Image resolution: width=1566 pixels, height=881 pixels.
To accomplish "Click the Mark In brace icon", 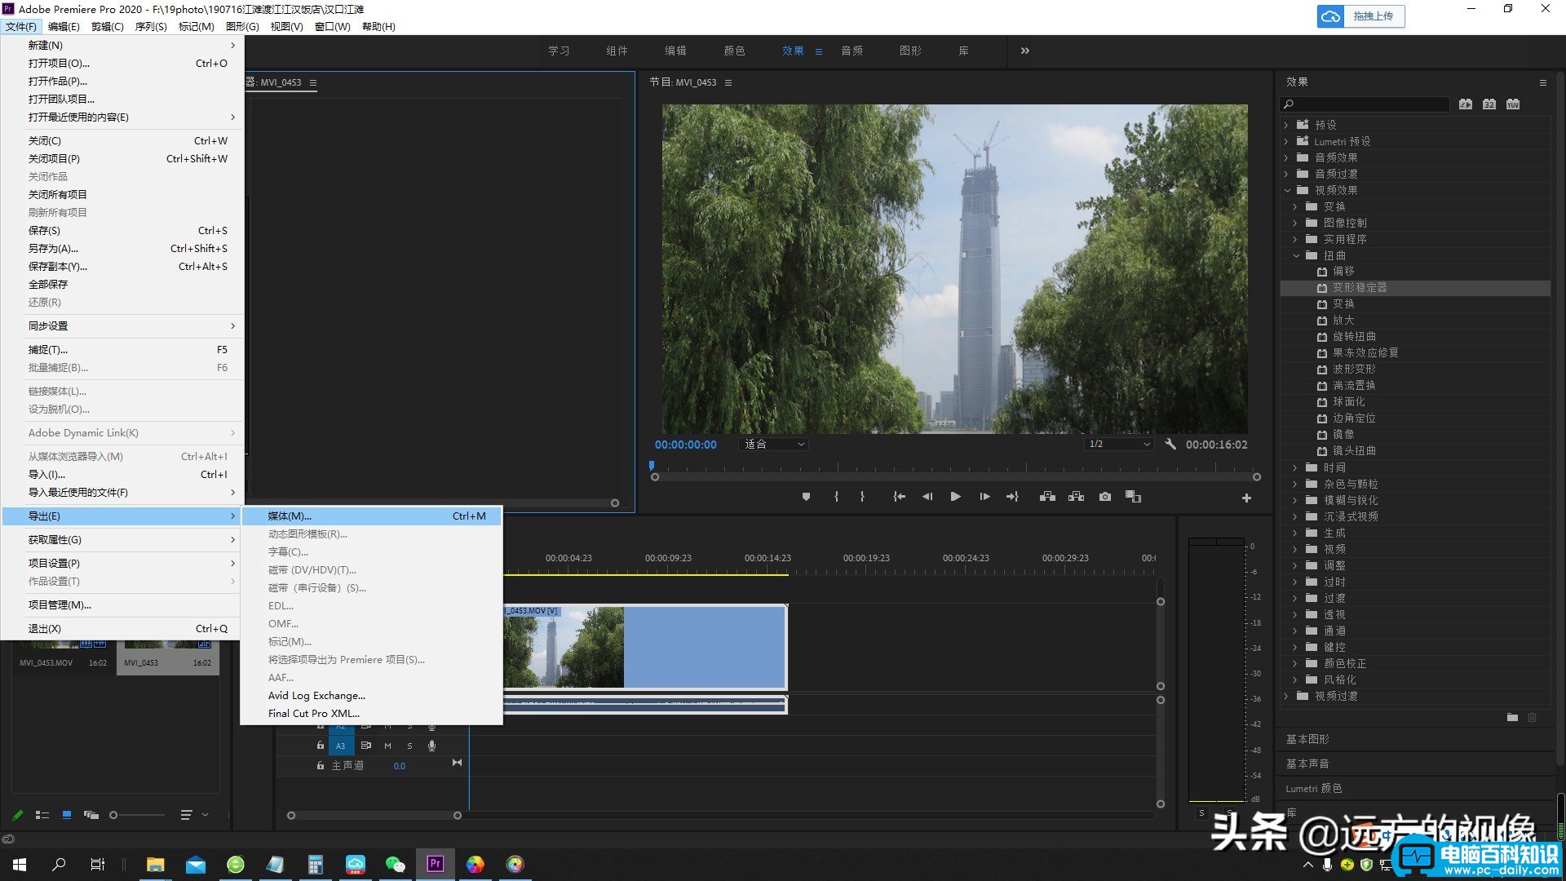I will [x=836, y=497].
